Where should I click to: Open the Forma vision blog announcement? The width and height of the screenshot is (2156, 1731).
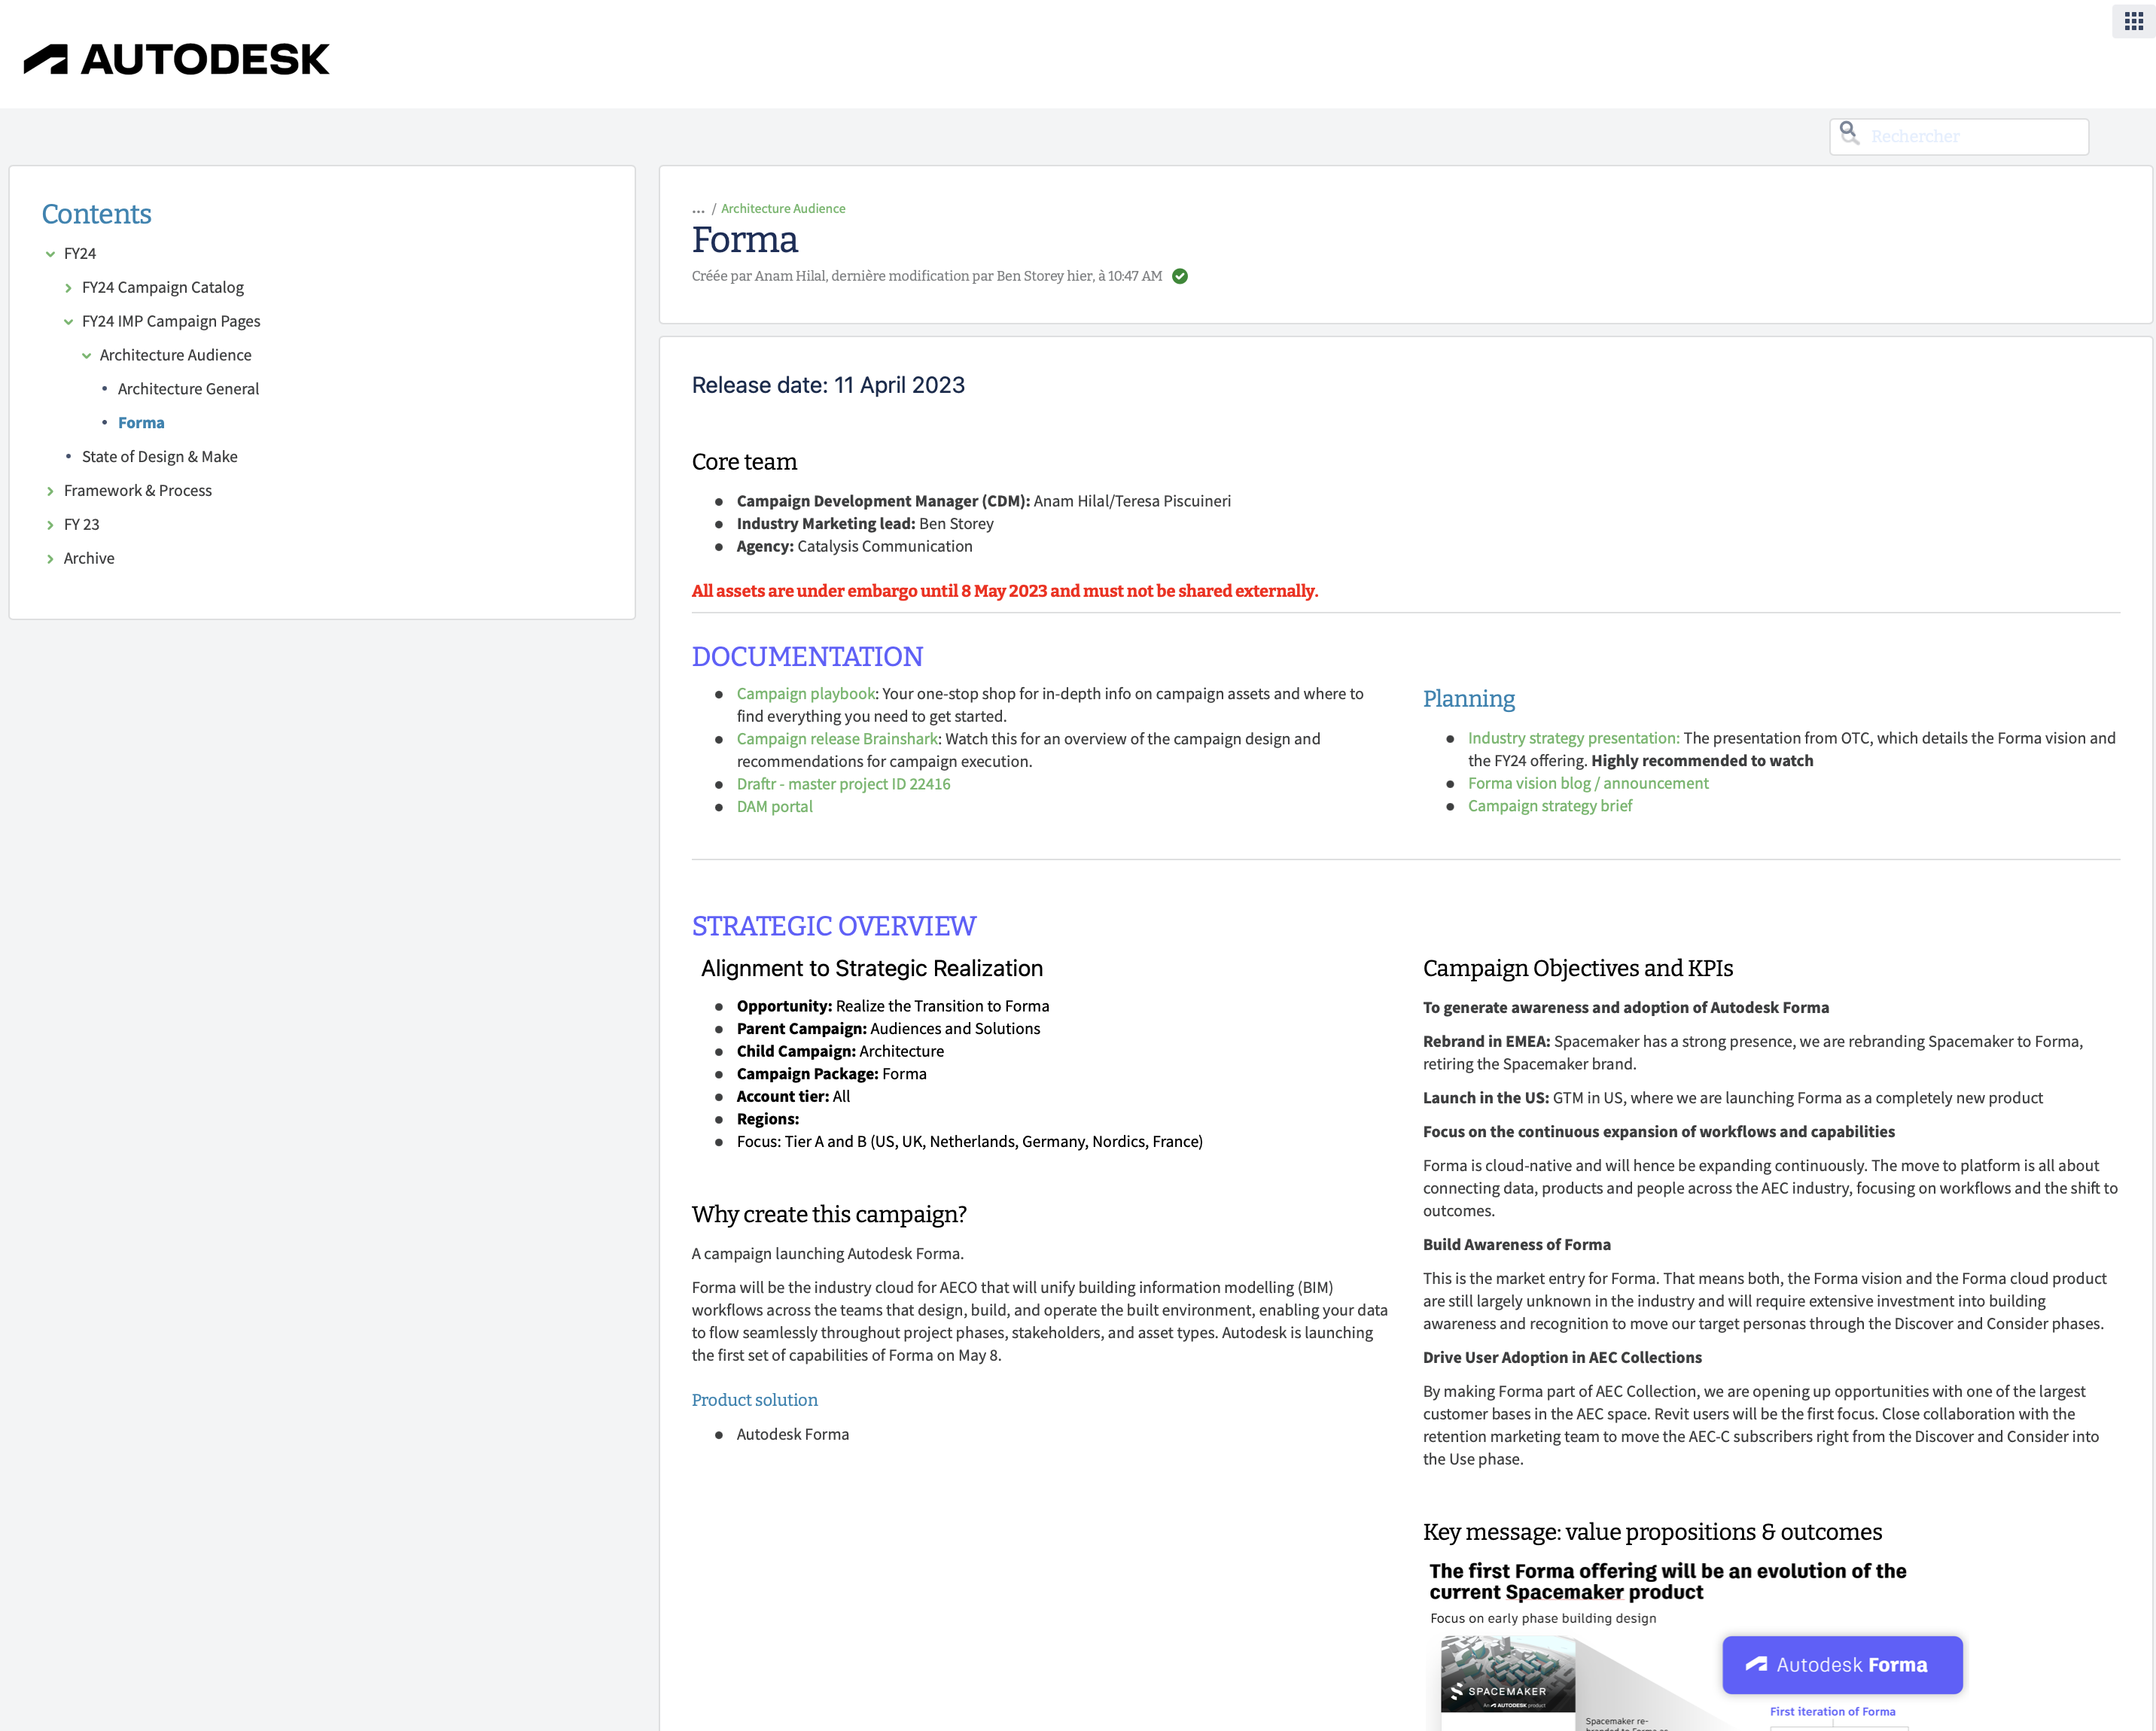(x=1588, y=783)
